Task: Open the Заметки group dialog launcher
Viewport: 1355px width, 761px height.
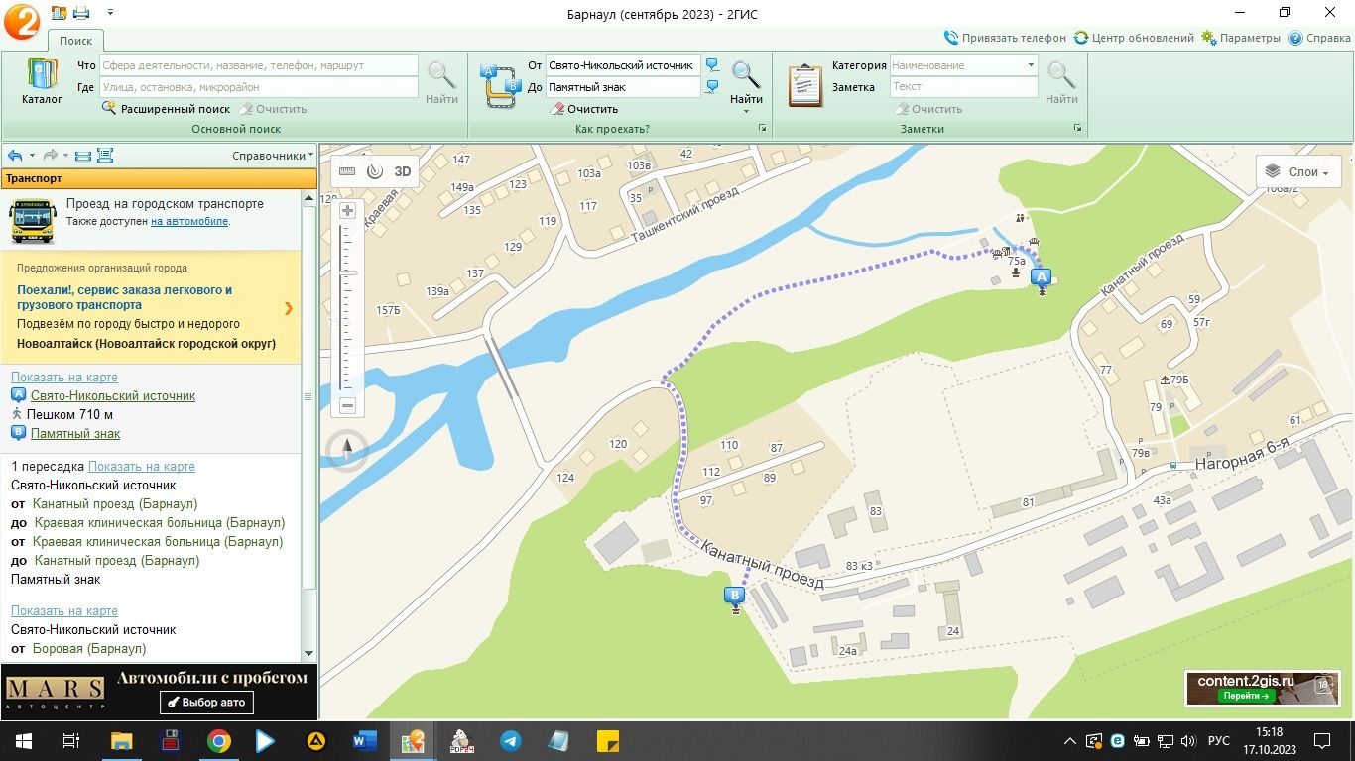Action: coord(1077,129)
